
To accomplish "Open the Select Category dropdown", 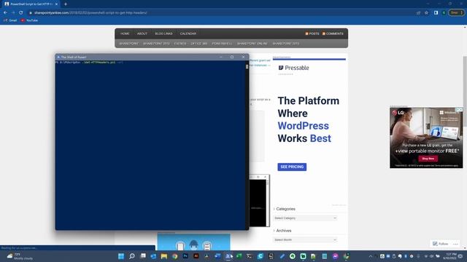I will 305,218.
